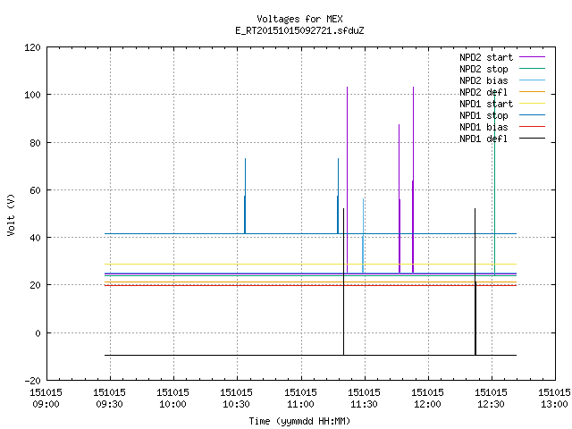572x429 pixels.
Task: Click the light blue NPD2 bias legend line sample
Action: [x=532, y=80]
